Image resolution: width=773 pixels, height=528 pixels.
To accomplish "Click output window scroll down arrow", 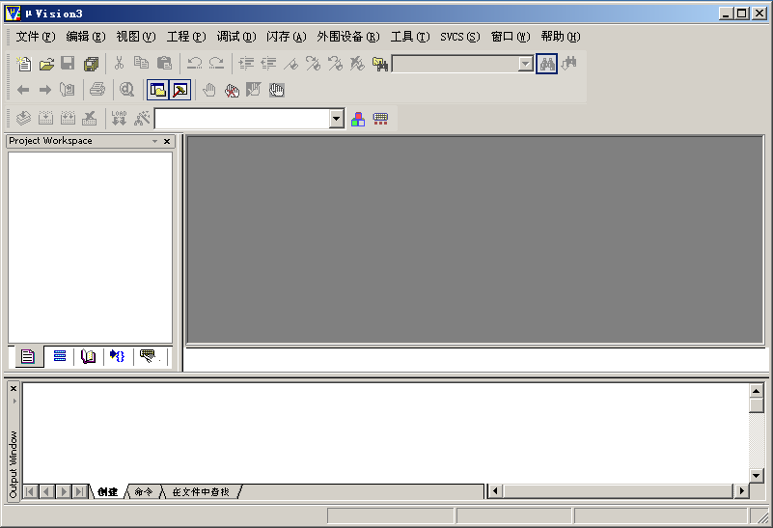I will (757, 475).
